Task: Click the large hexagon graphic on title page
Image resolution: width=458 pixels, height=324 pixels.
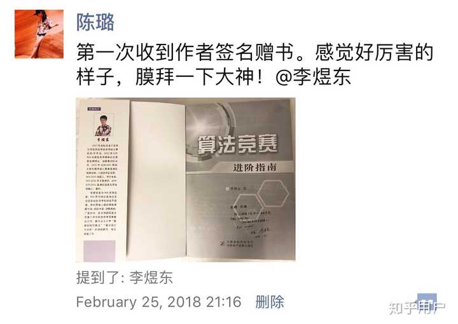Action: 273,193
